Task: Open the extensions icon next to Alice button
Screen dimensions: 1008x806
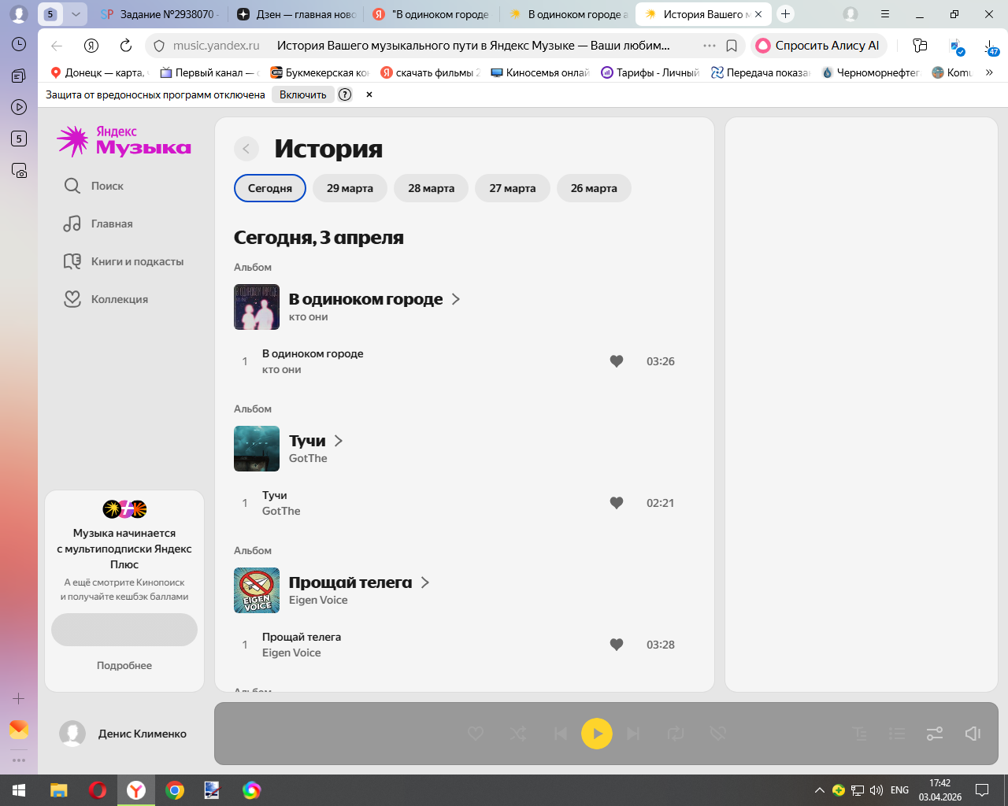Action: click(x=920, y=46)
